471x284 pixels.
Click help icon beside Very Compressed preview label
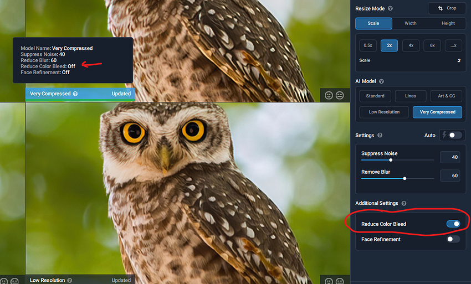pos(75,94)
